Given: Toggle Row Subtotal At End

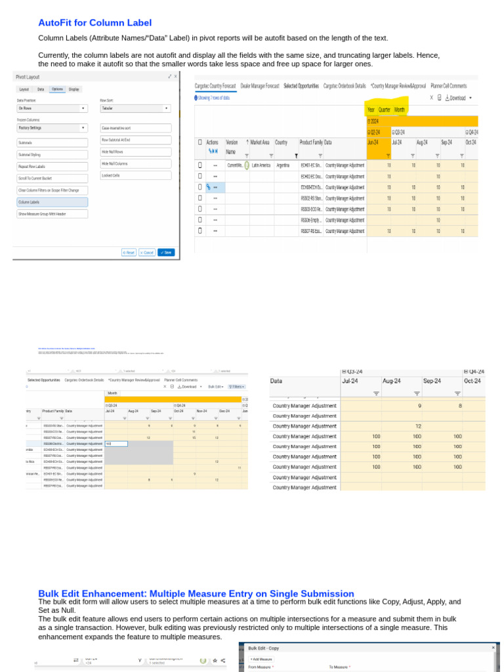Looking at the screenshot, I should 136,140.
